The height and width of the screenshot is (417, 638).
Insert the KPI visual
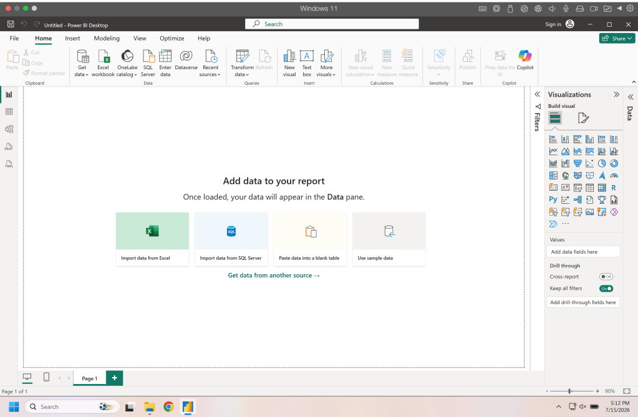565,188
